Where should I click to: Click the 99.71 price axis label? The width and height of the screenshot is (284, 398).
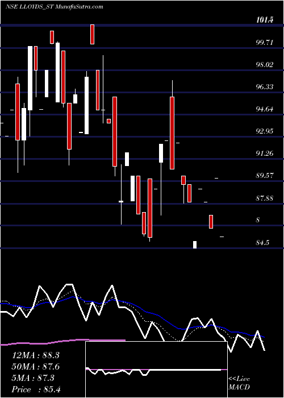[265, 42]
